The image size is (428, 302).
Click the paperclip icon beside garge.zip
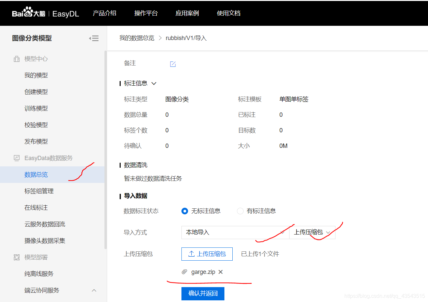[184, 272]
